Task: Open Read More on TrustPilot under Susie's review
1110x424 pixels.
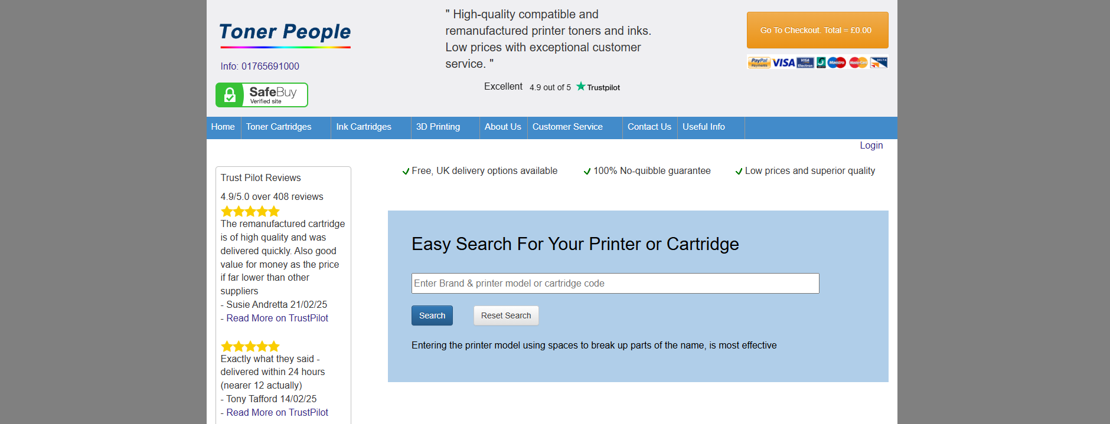Action: coord(277,318)
